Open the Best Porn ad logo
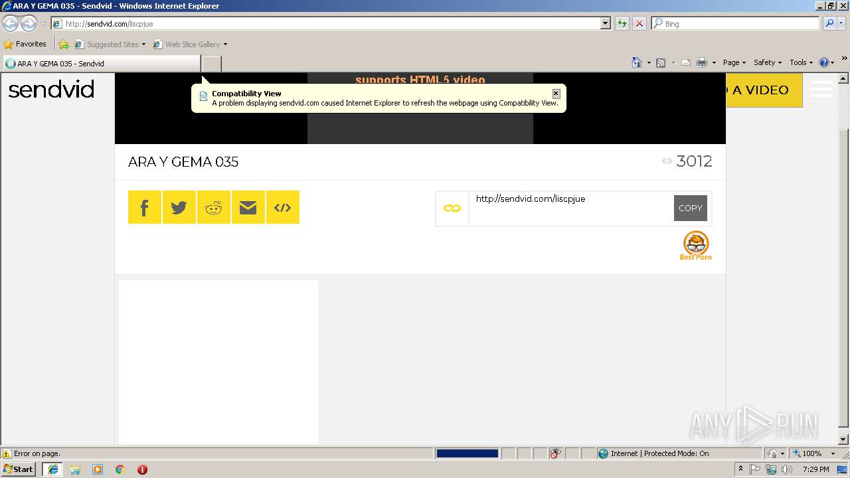 [x=696, y=246]
